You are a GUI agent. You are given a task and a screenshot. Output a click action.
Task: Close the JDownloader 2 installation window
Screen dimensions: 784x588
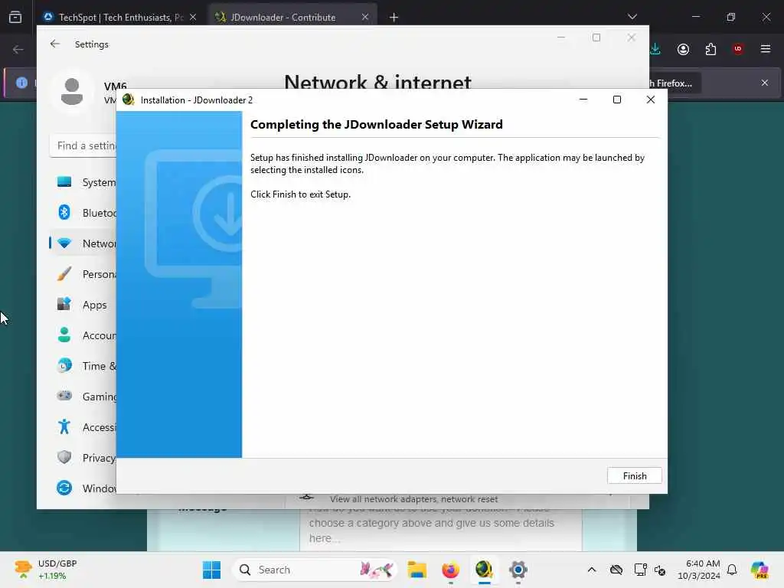pyautogui.click(x=650, y=100)
